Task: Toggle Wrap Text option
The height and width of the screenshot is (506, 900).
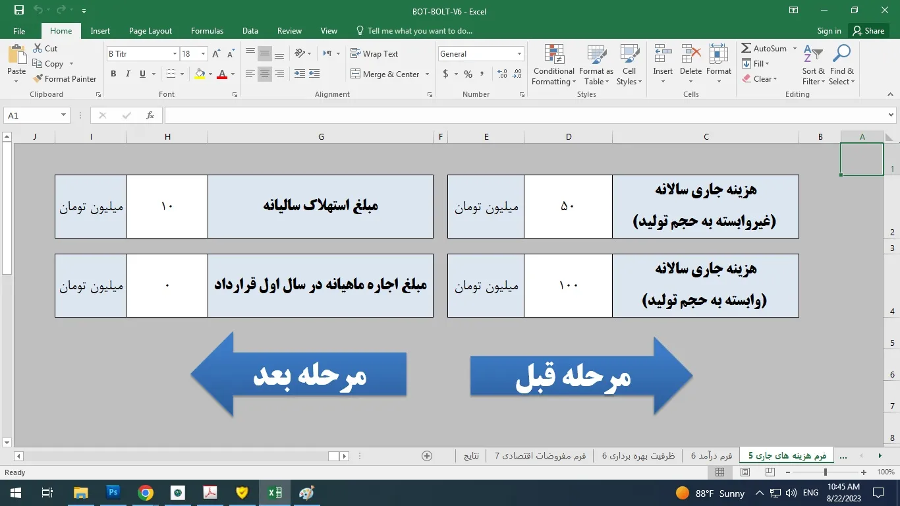Action: 374,54
